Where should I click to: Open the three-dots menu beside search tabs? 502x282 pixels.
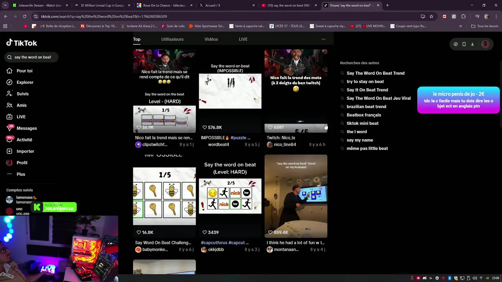323,39
